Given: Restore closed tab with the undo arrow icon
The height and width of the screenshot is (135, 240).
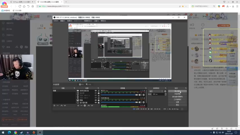Looking at the screenshot, I should coord(28,6).
